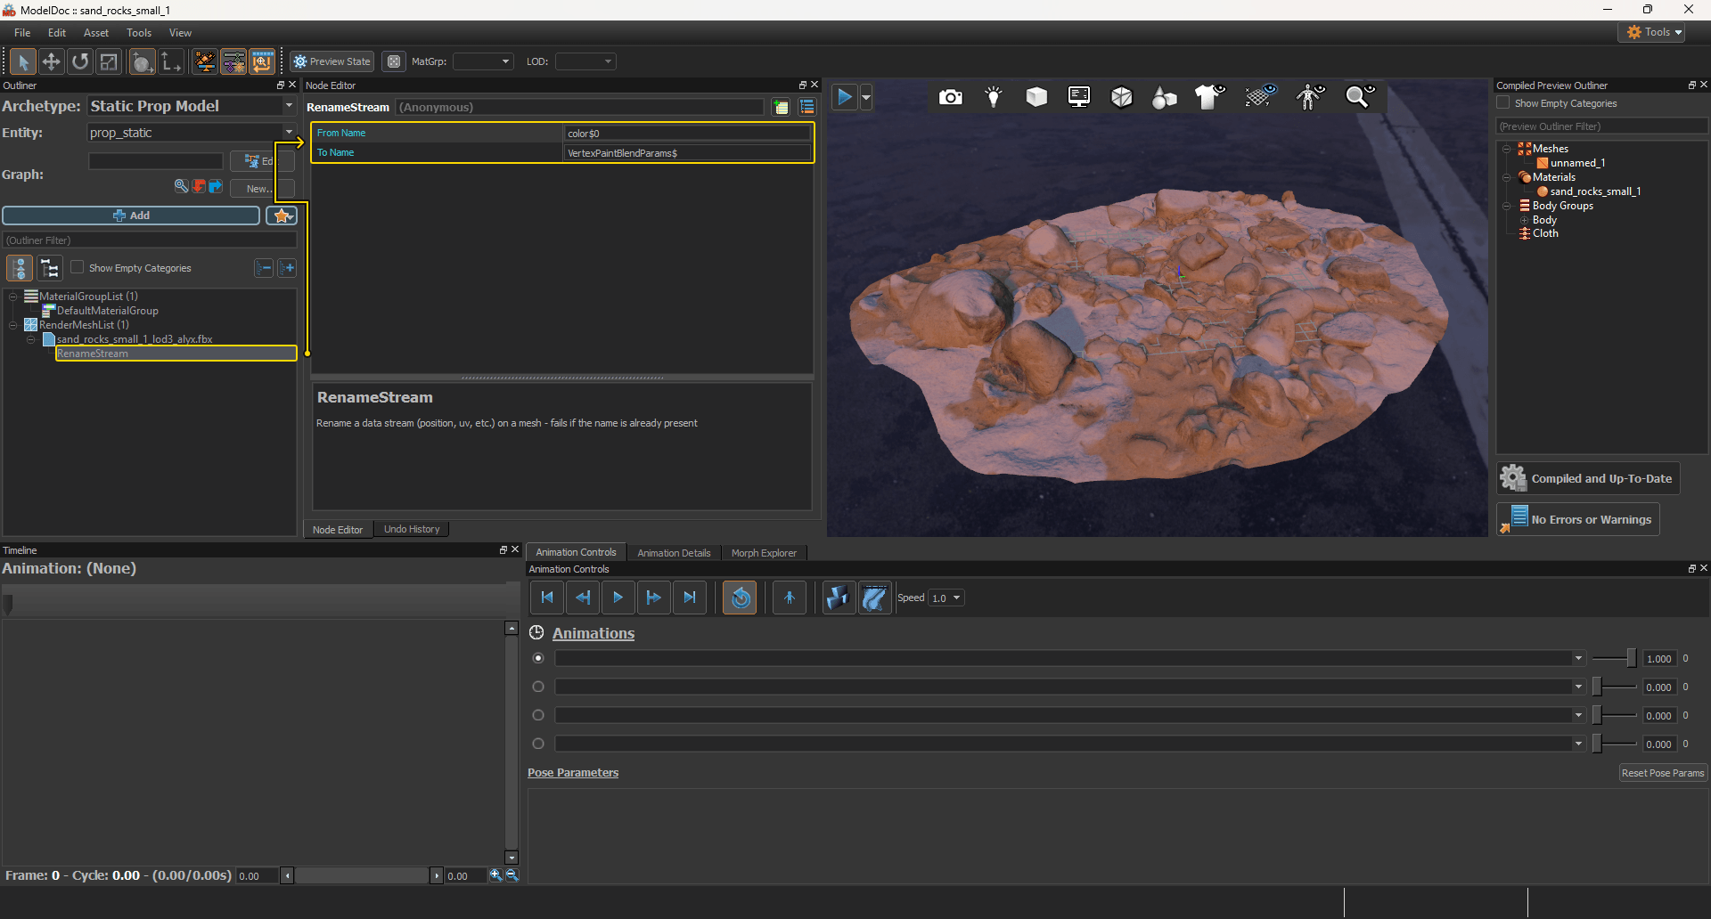Activate the move translate tool
The width and height of the screenshot is (1711, 919).
[x=52, y=61]
